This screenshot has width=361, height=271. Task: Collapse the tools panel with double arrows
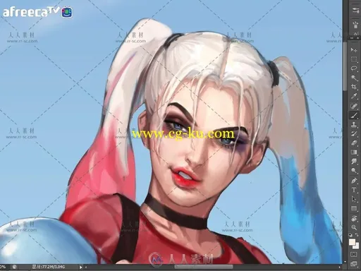[352, 38]
